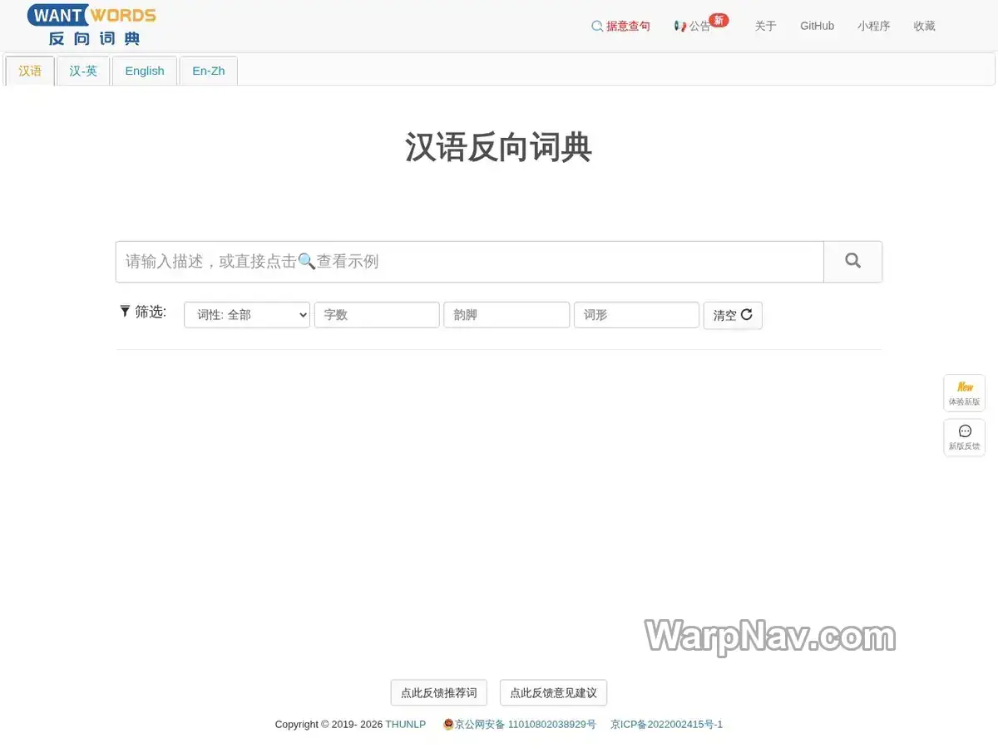Select the English tab
Image resolution: width=998 pixels, height=748 pixels.
click(145, 71)
